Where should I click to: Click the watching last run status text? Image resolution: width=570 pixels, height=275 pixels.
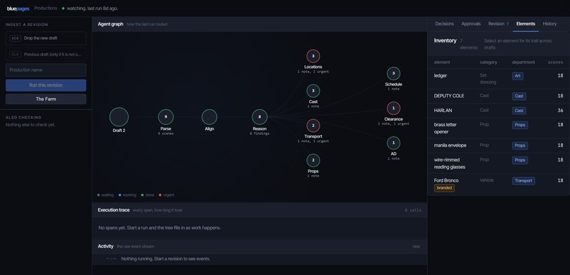(93, 8)
